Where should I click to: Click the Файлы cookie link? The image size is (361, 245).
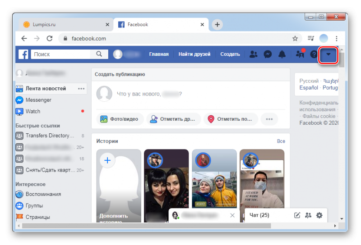(x=319, y=116)
